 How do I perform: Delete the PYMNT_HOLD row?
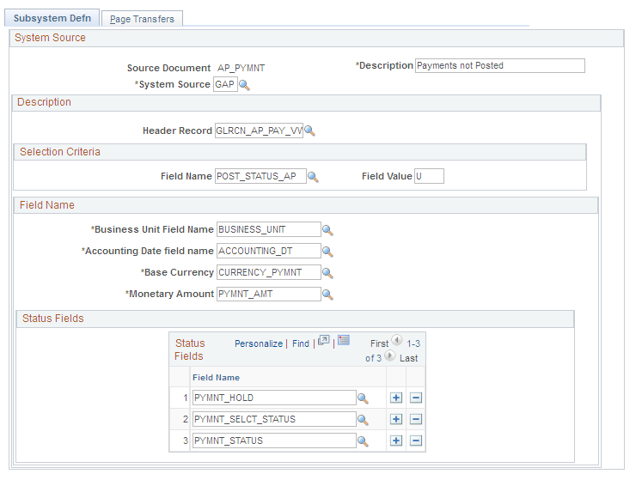click(416, 398)
